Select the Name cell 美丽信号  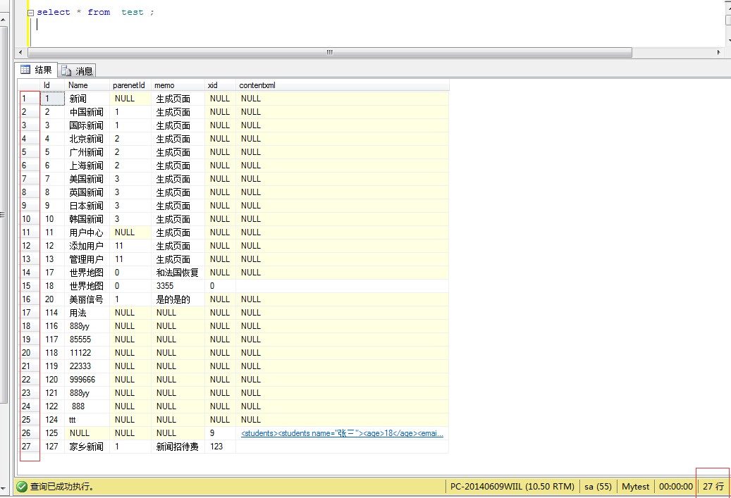click(87, 299)
